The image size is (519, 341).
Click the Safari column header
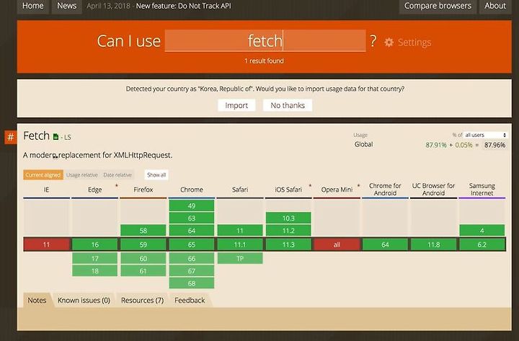click(x=240, y=190)
